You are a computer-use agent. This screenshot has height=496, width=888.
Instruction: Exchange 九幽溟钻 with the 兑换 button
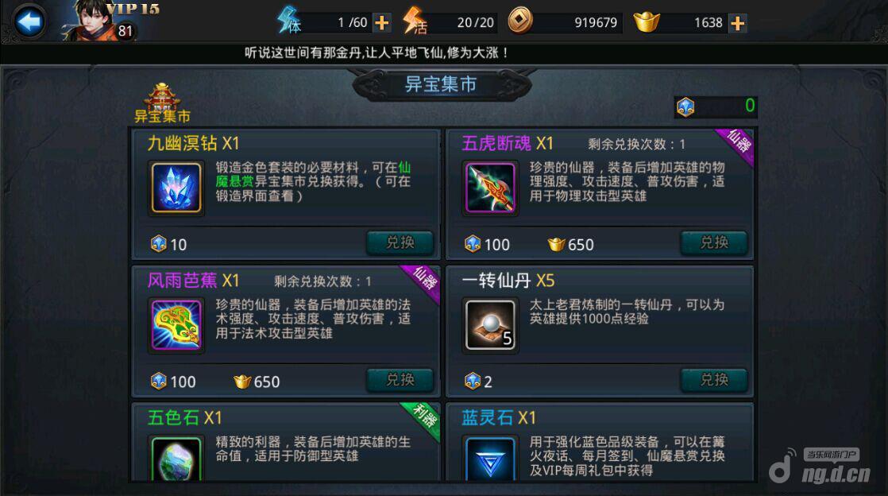click(x=400, y=242)
